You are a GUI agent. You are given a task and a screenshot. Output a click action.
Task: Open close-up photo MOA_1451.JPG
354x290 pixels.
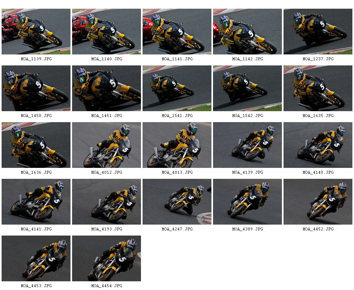[x=106, y=88]
